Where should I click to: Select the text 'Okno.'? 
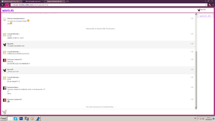(x=9, y=93)
